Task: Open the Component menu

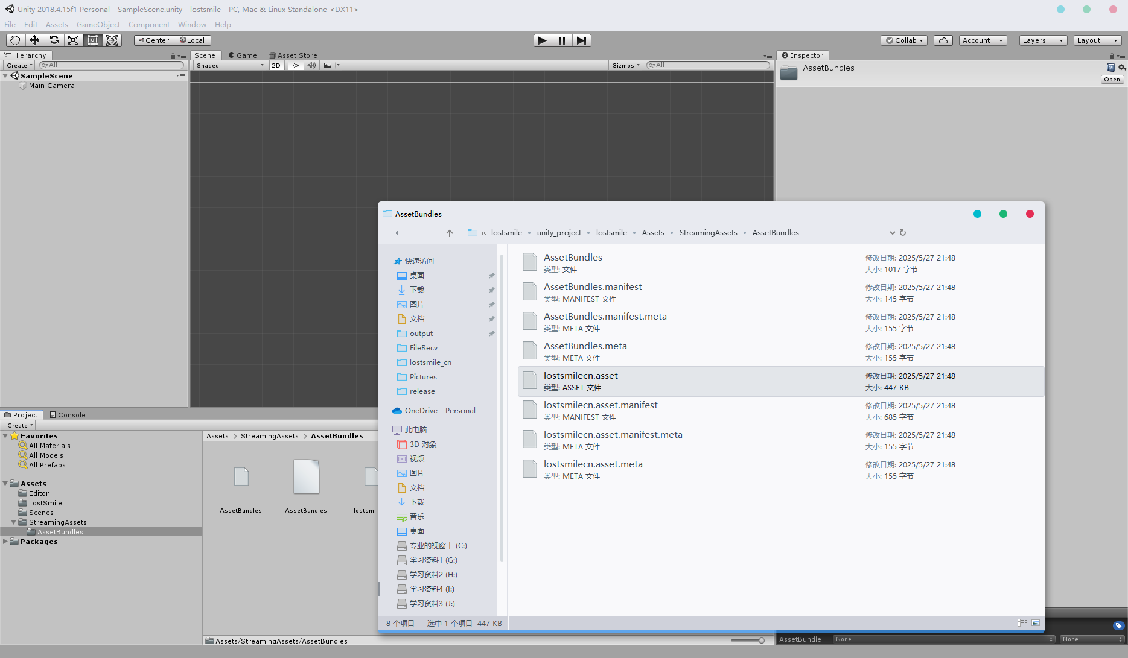Action: click(x=149, y=24)
